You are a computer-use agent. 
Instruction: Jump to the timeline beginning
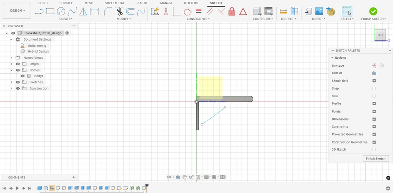coord(4,188)
